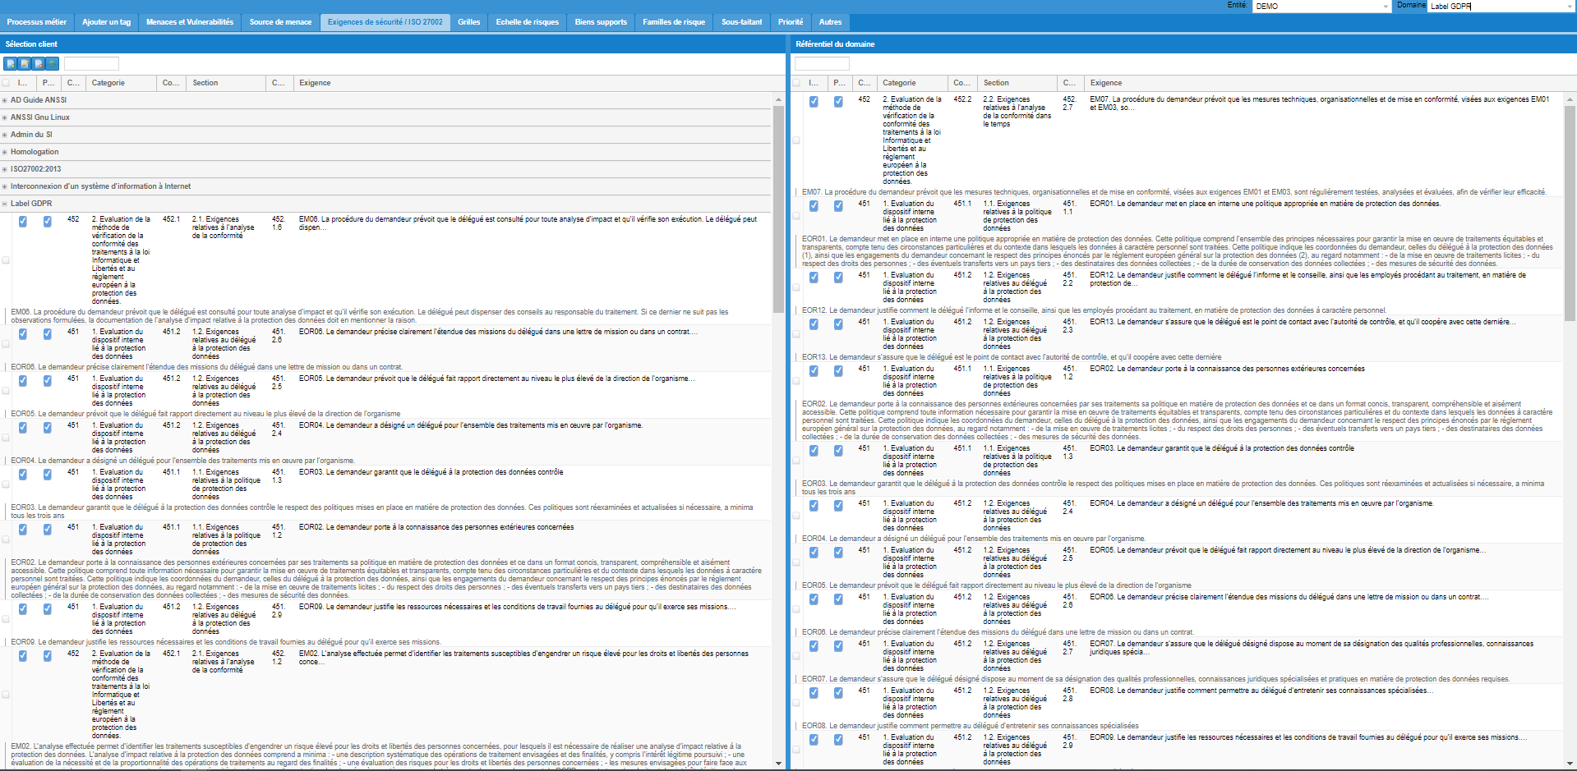Viewport: 1577px width, 771px height.
Task: Click the left panel scroll-down arrow
Action: tap(778, 764)
